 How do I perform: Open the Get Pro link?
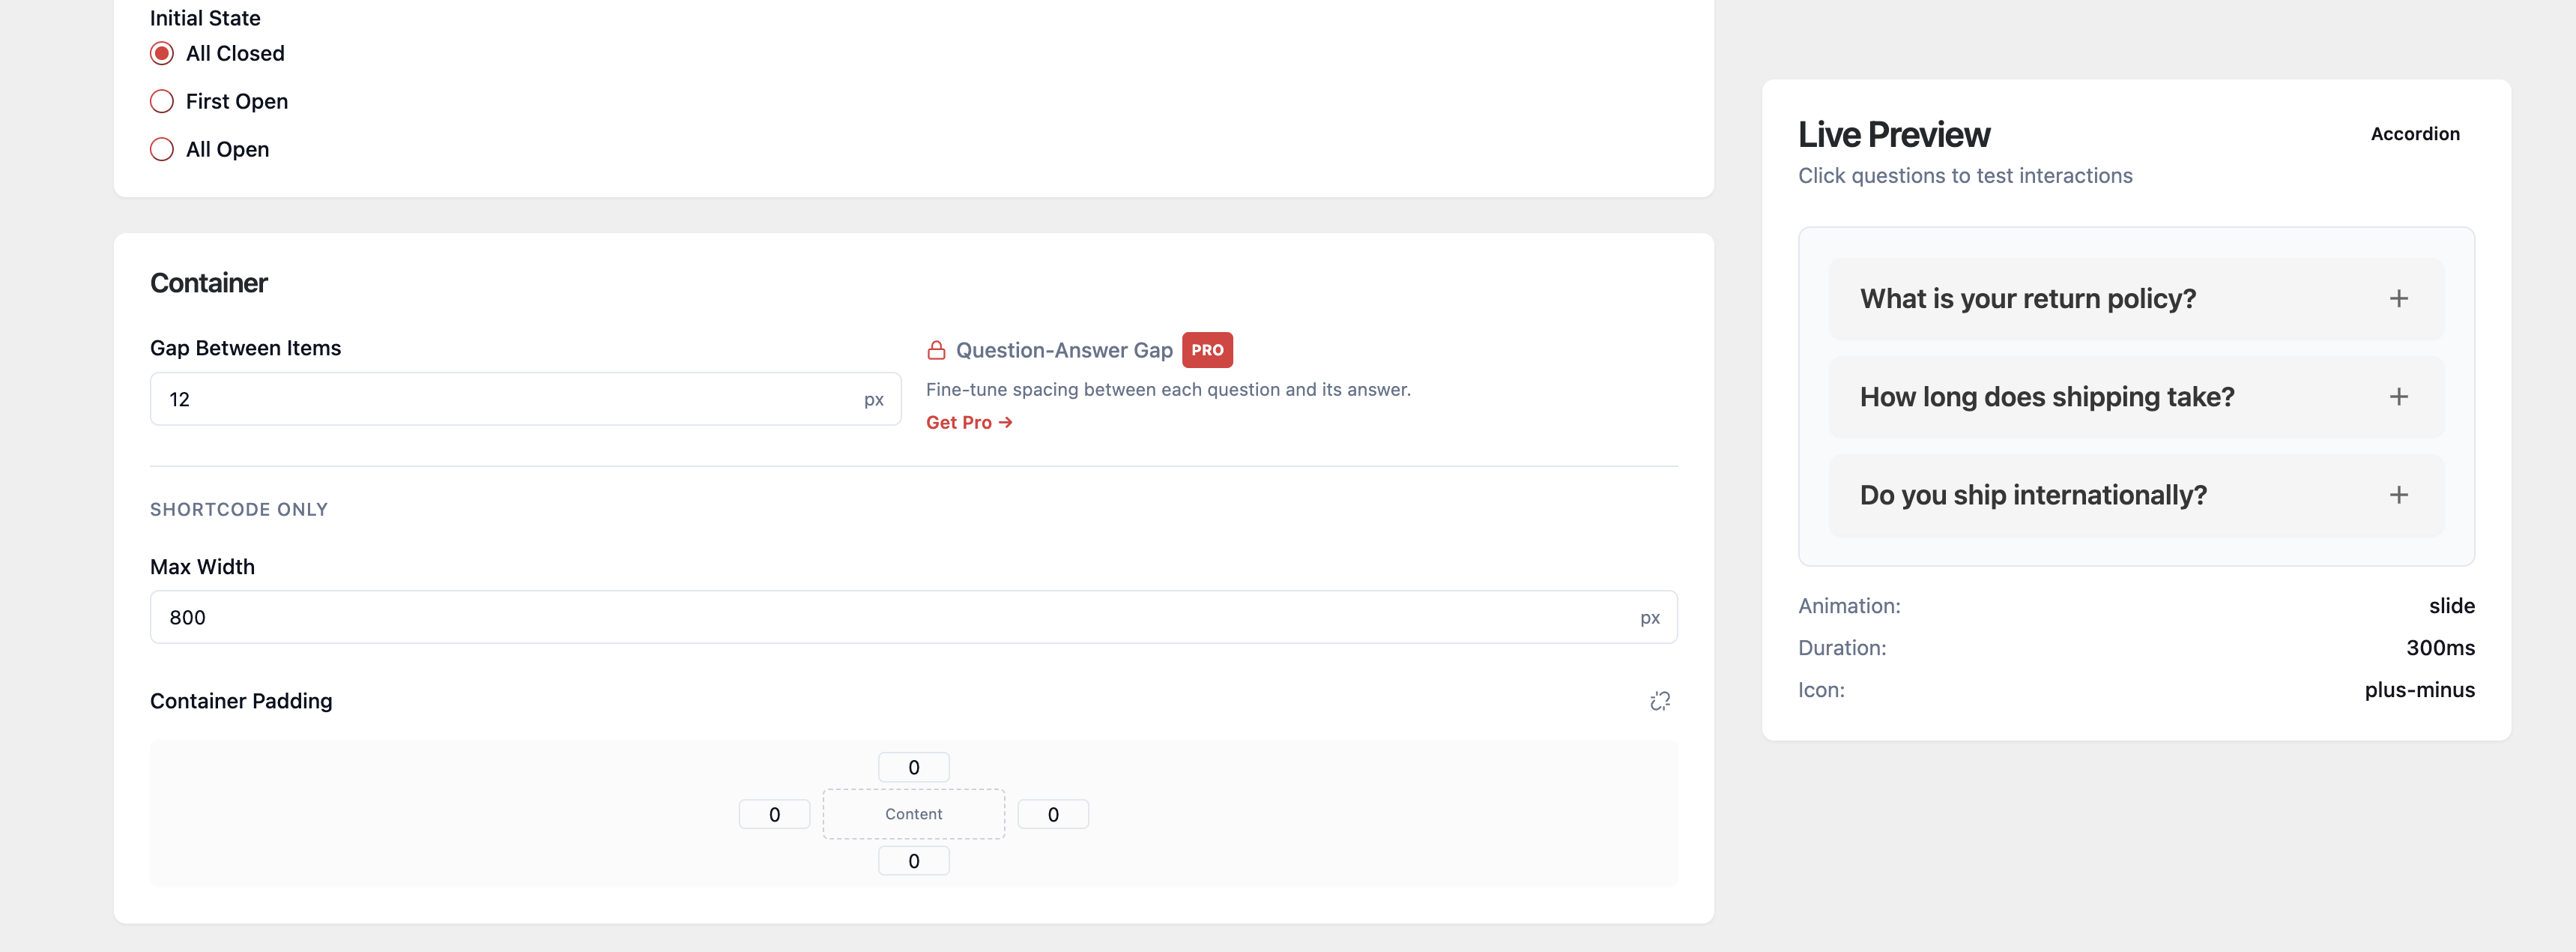pyautogui.click(x=968, y=422)
